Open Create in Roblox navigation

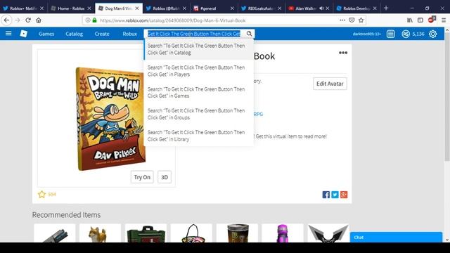(x=102, y=34)
